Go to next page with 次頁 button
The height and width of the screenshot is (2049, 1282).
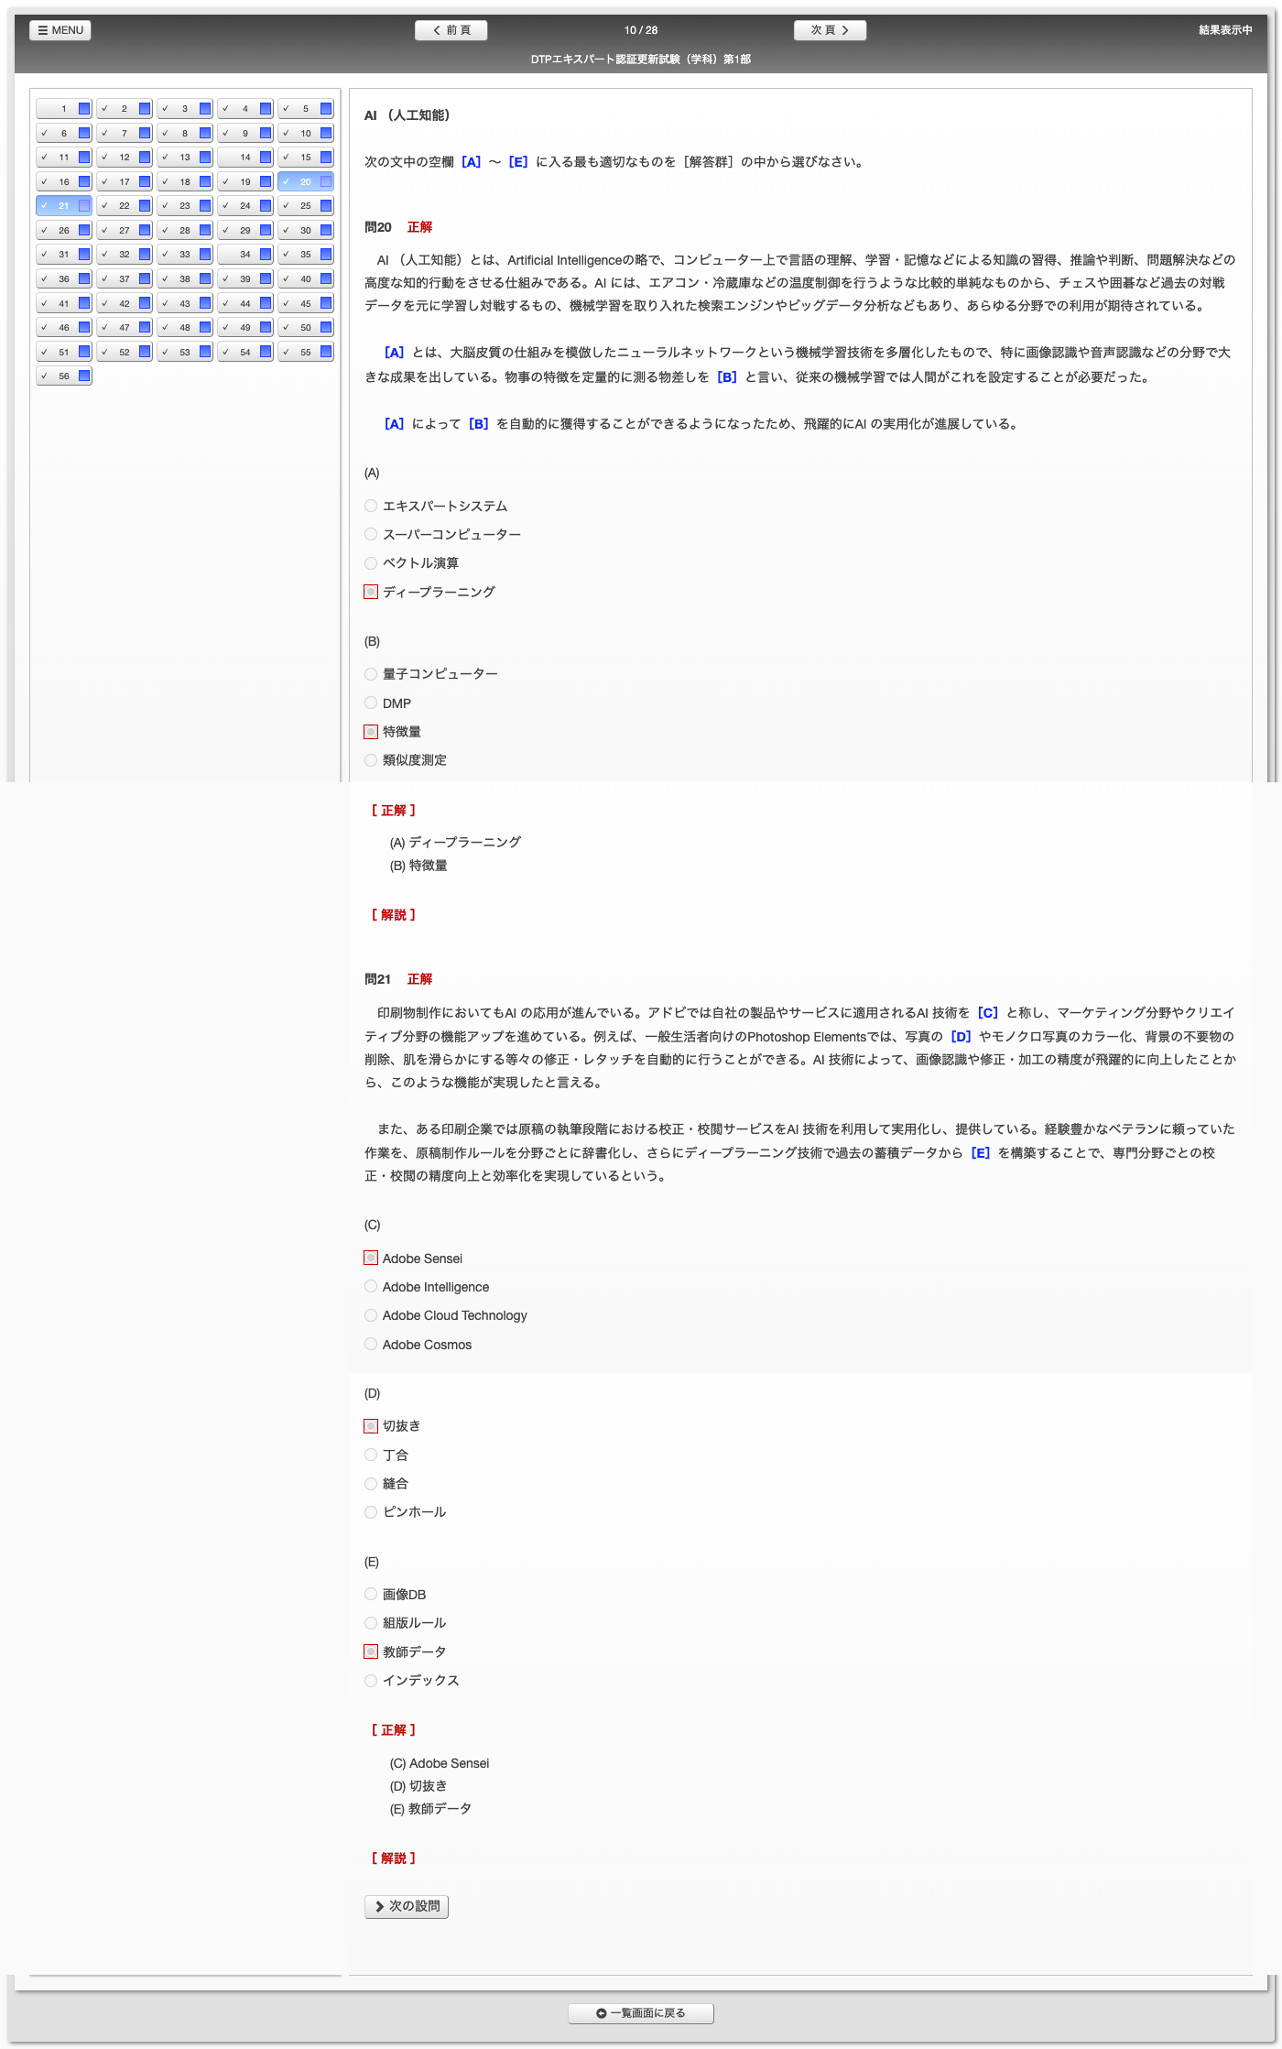coord(830,30)
